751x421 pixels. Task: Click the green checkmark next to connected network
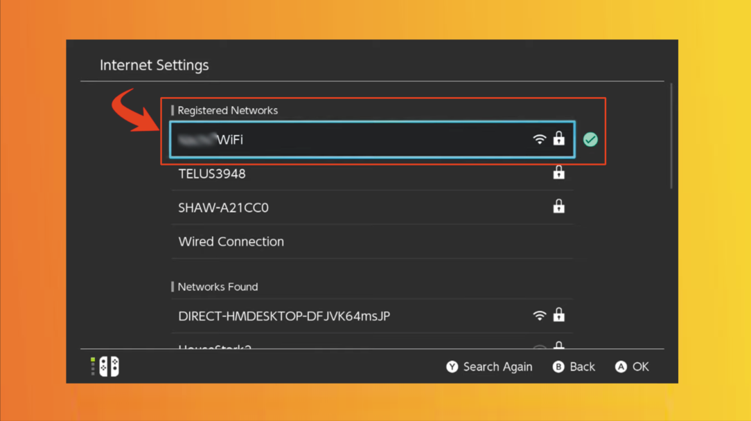click(x=590, y=139)
